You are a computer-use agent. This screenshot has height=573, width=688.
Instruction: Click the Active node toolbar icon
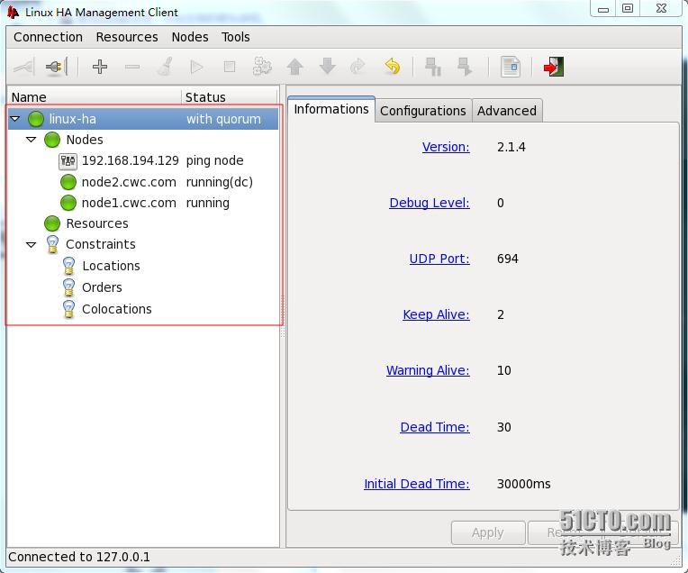(465, 67)
